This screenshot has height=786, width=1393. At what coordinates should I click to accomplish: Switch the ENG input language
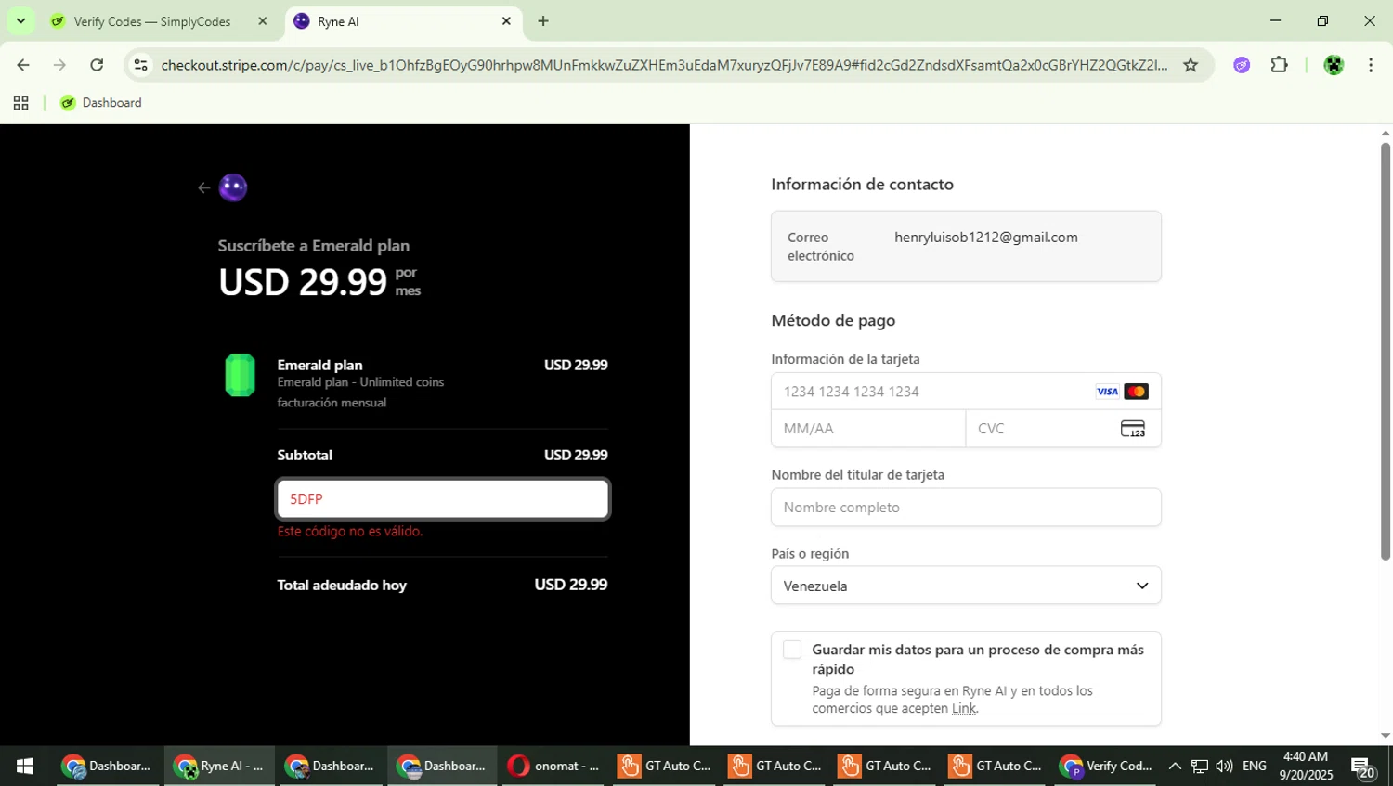click(x=1255, y=767)
